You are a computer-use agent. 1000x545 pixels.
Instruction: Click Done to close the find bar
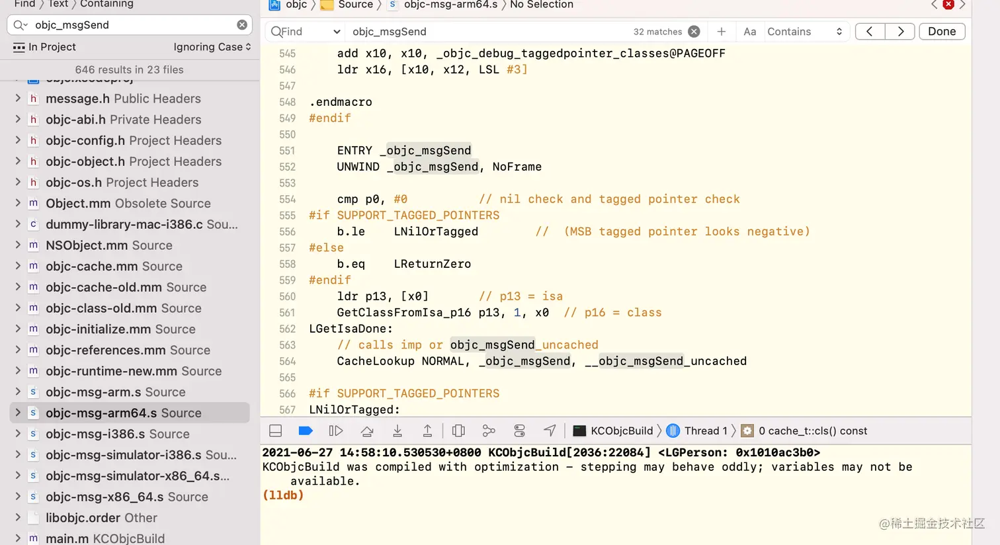(942, 31)
